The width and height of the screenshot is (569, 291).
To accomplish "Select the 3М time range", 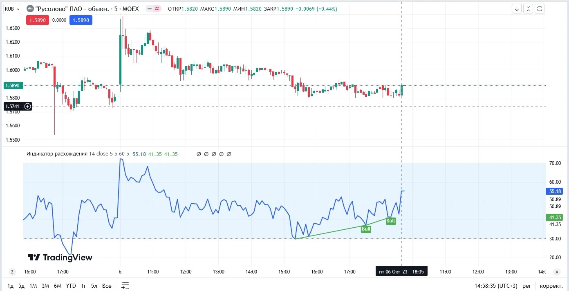I will (x=45, y=286).
